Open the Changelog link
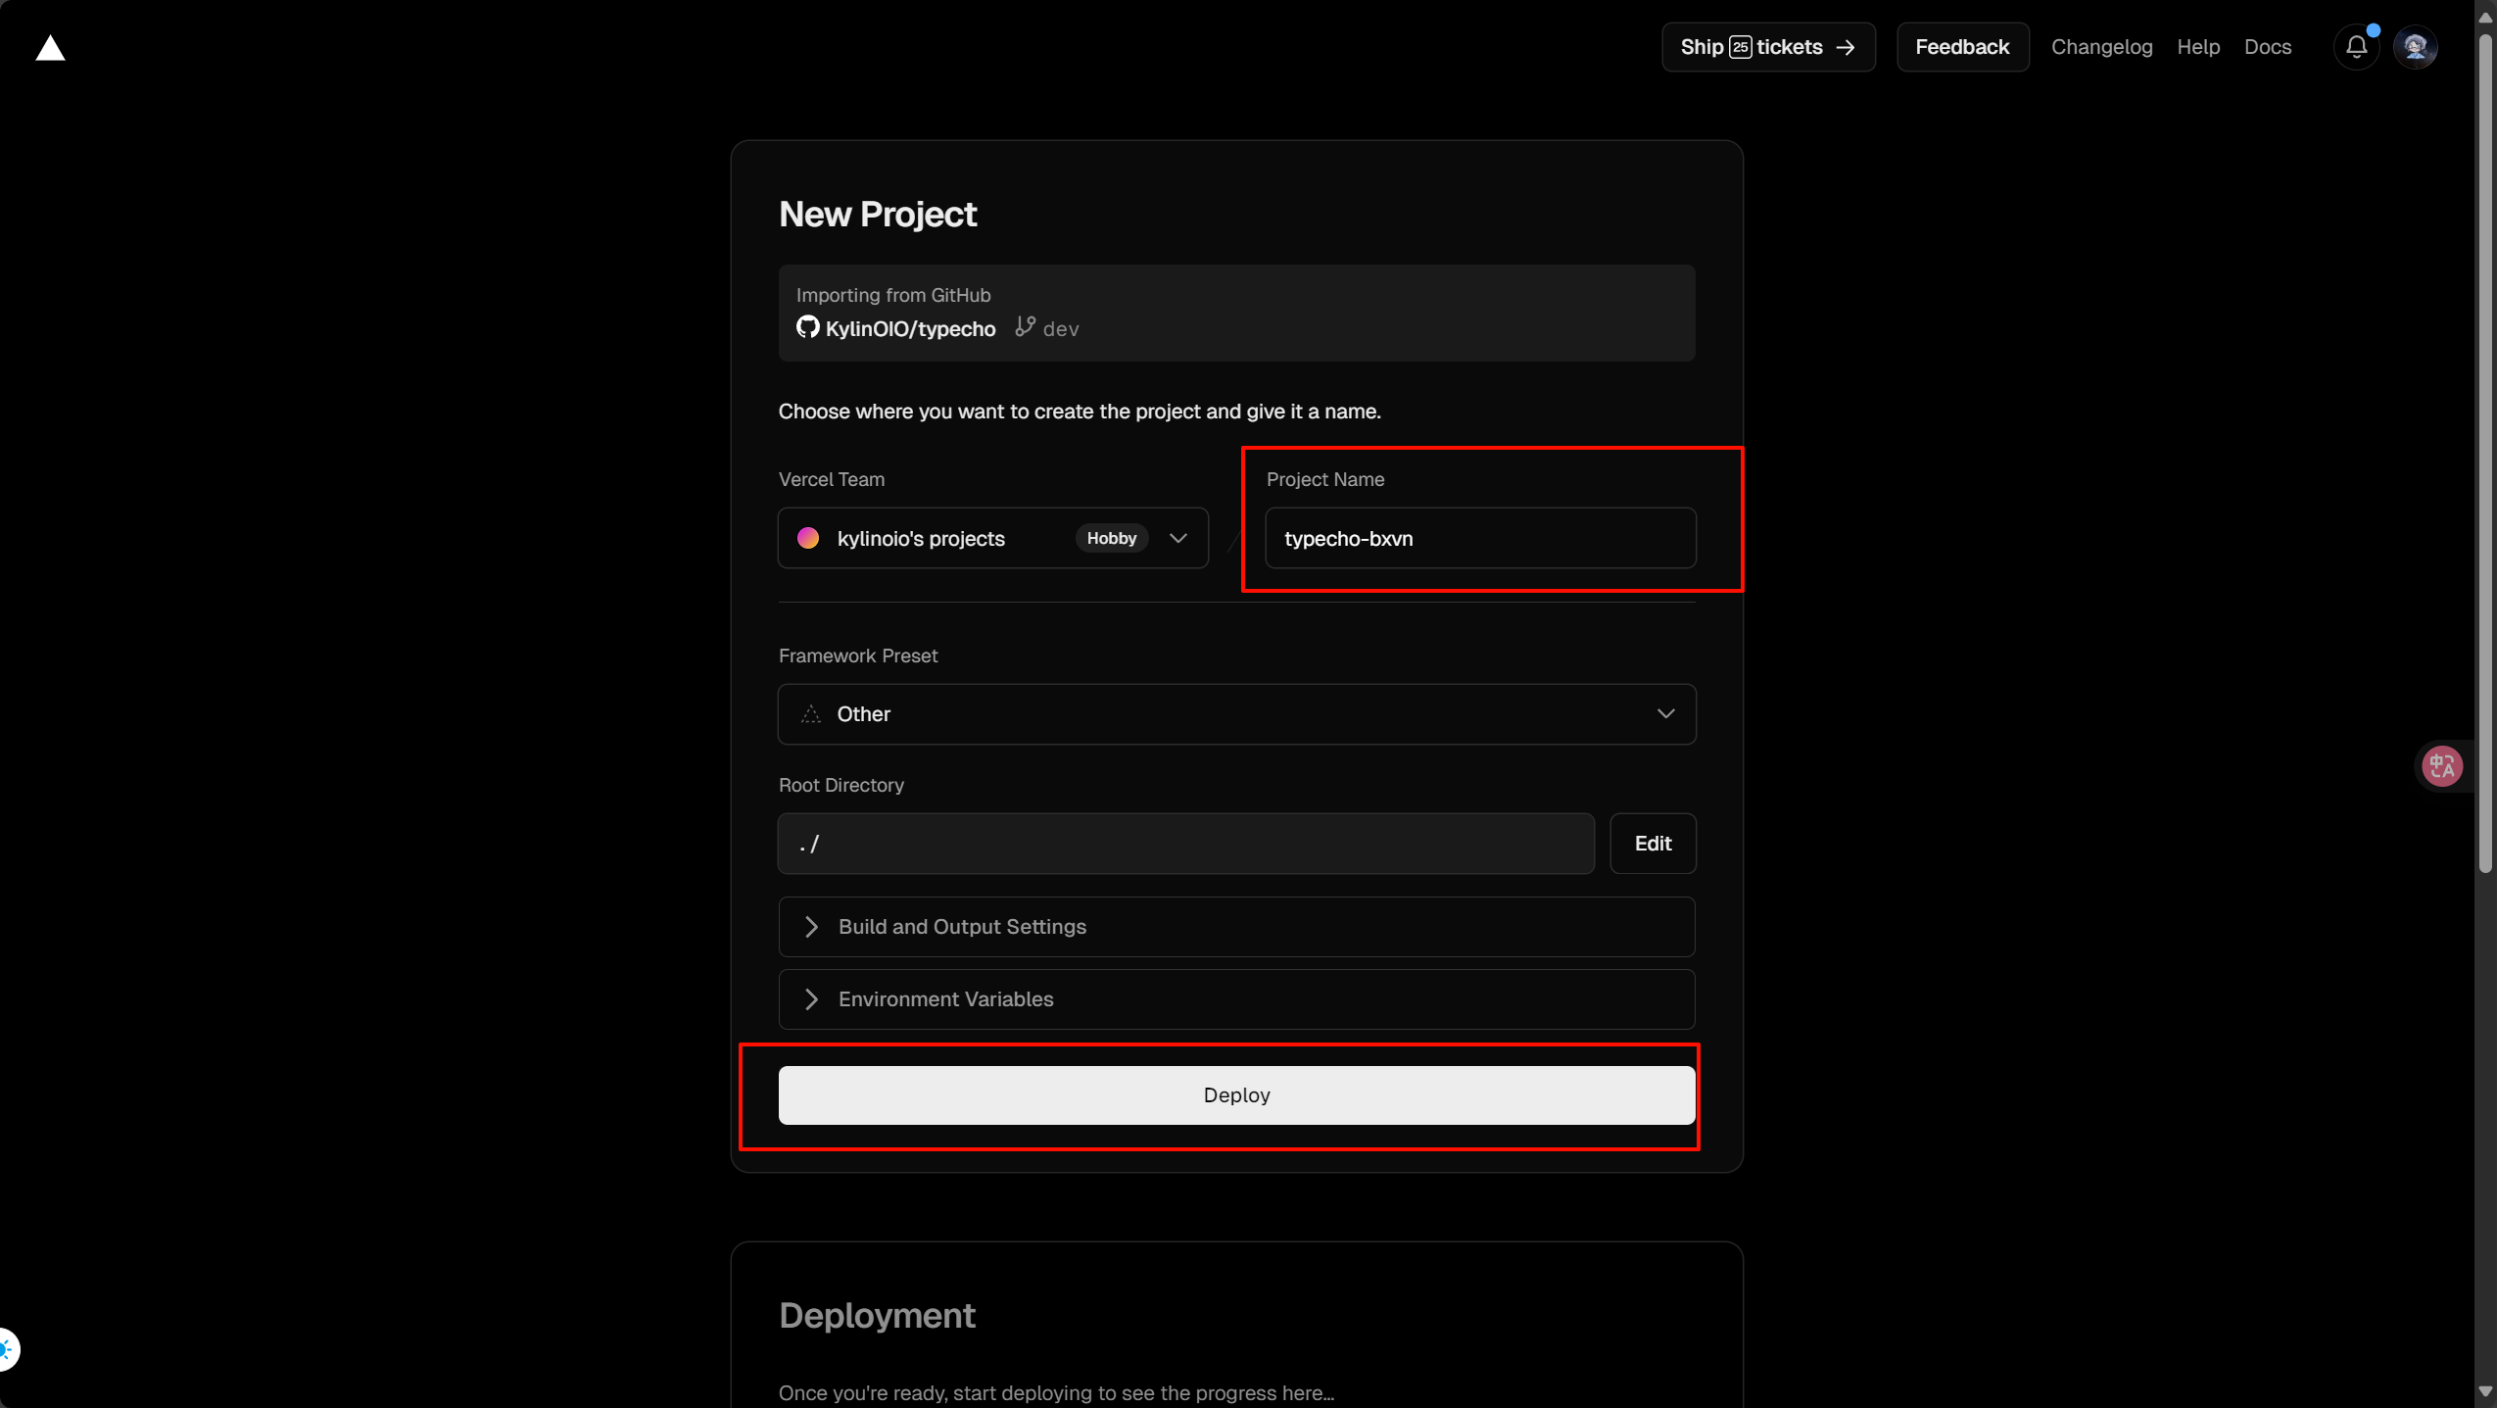The image size is (2497, 1408). (x=2101, y=47)
